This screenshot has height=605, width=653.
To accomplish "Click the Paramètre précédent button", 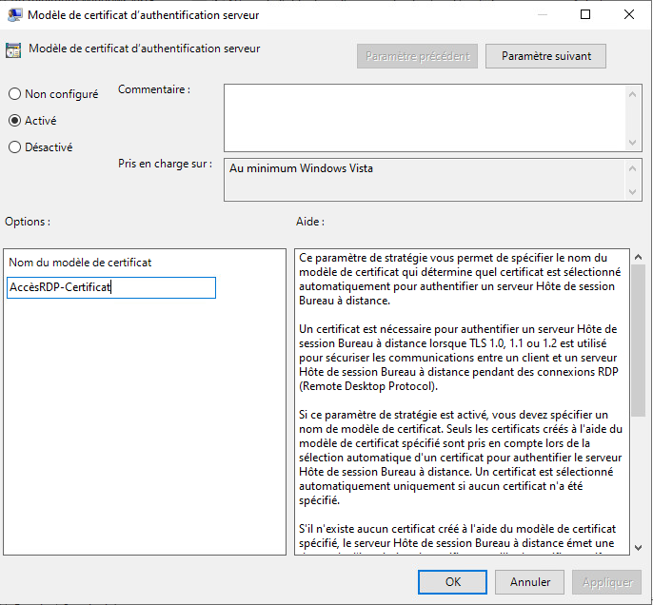I will [x=417, y=56].
